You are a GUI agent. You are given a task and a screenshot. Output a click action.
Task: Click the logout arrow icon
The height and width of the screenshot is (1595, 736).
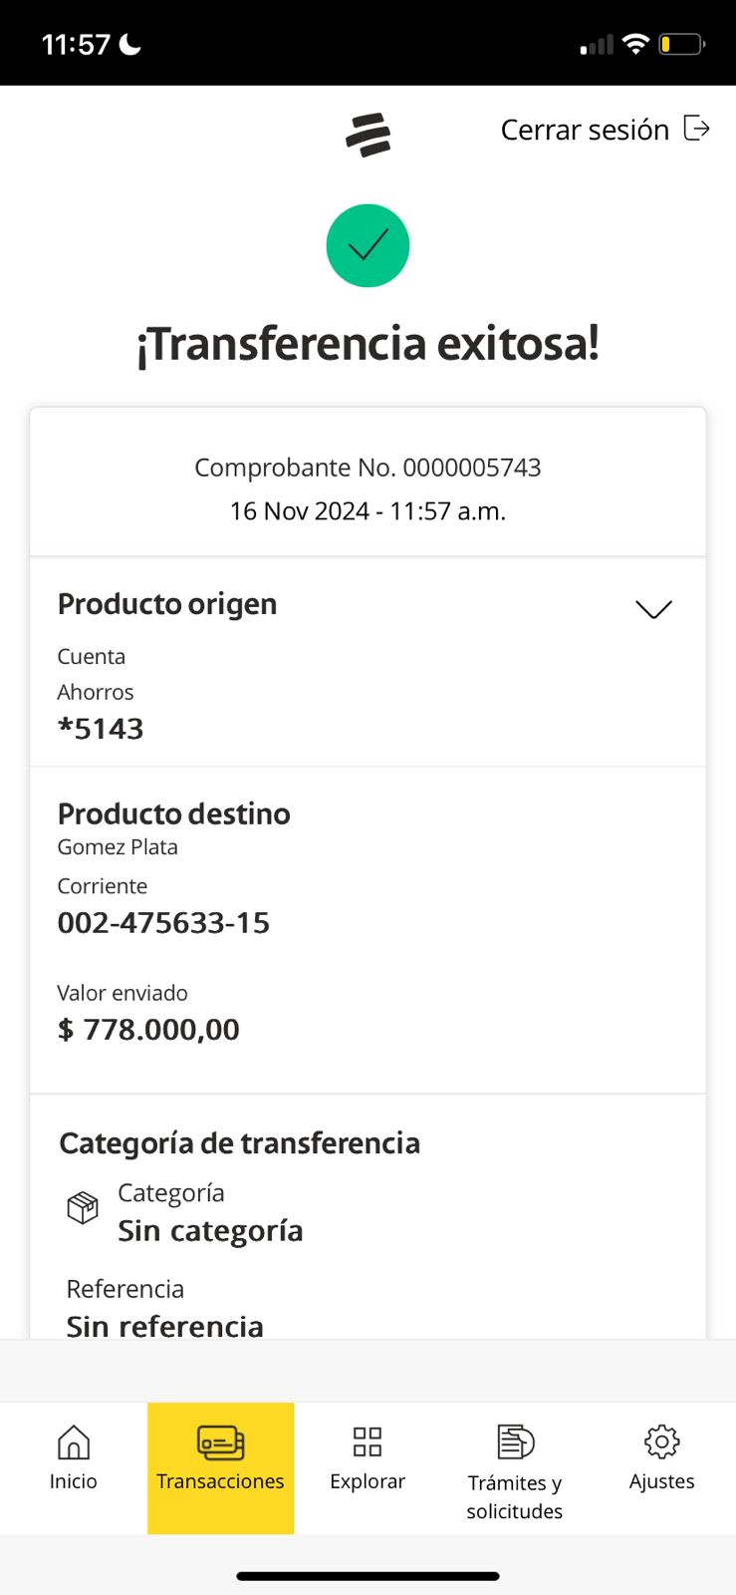tap(696, 129)
